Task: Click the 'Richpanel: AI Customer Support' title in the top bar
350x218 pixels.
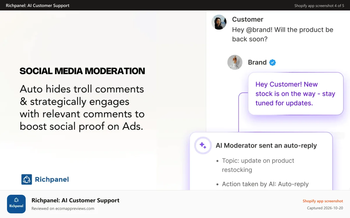Action: pos(38,5)
